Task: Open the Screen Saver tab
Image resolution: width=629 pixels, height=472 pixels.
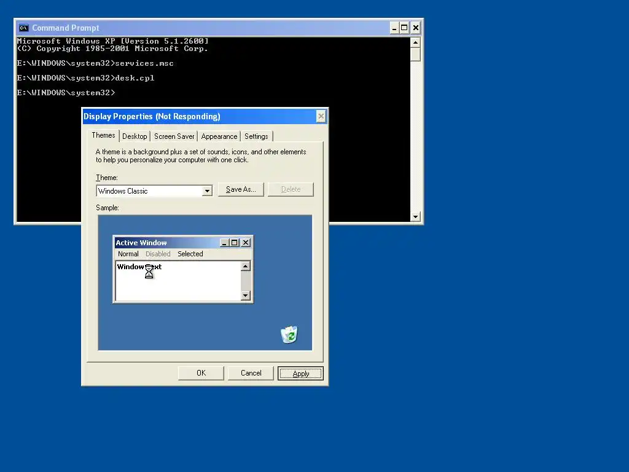Action: [174, 136]
